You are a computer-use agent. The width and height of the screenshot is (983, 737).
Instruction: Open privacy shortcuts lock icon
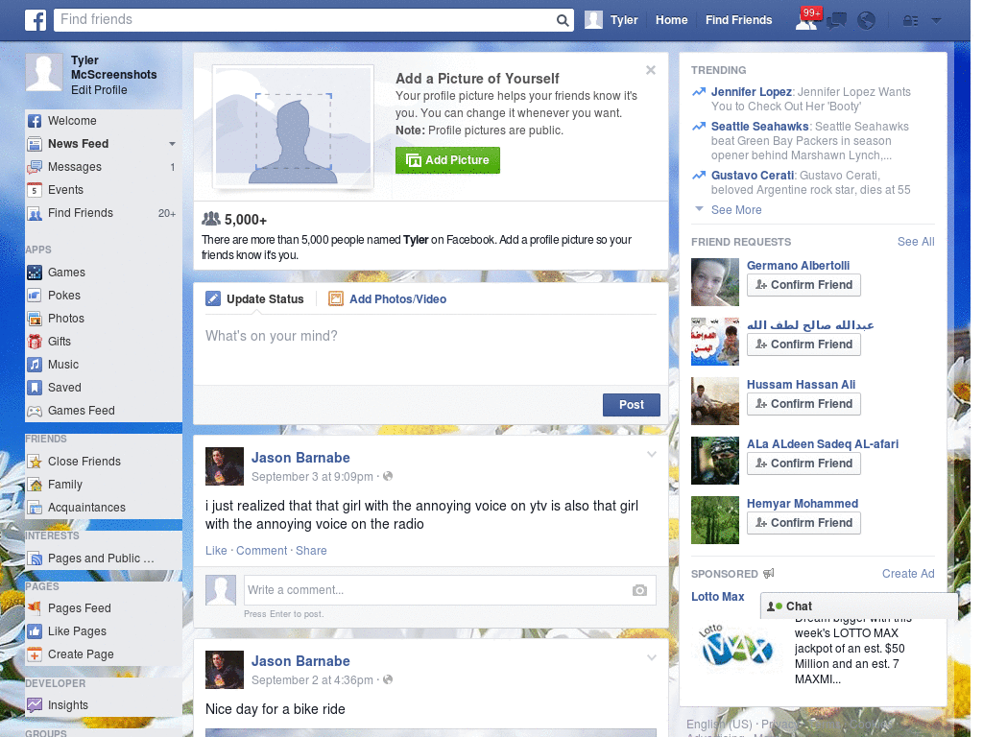910,21
